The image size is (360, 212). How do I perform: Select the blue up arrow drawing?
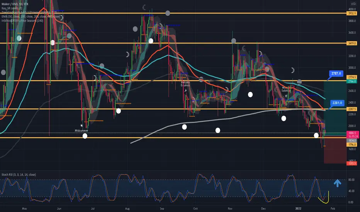[337, 183]
